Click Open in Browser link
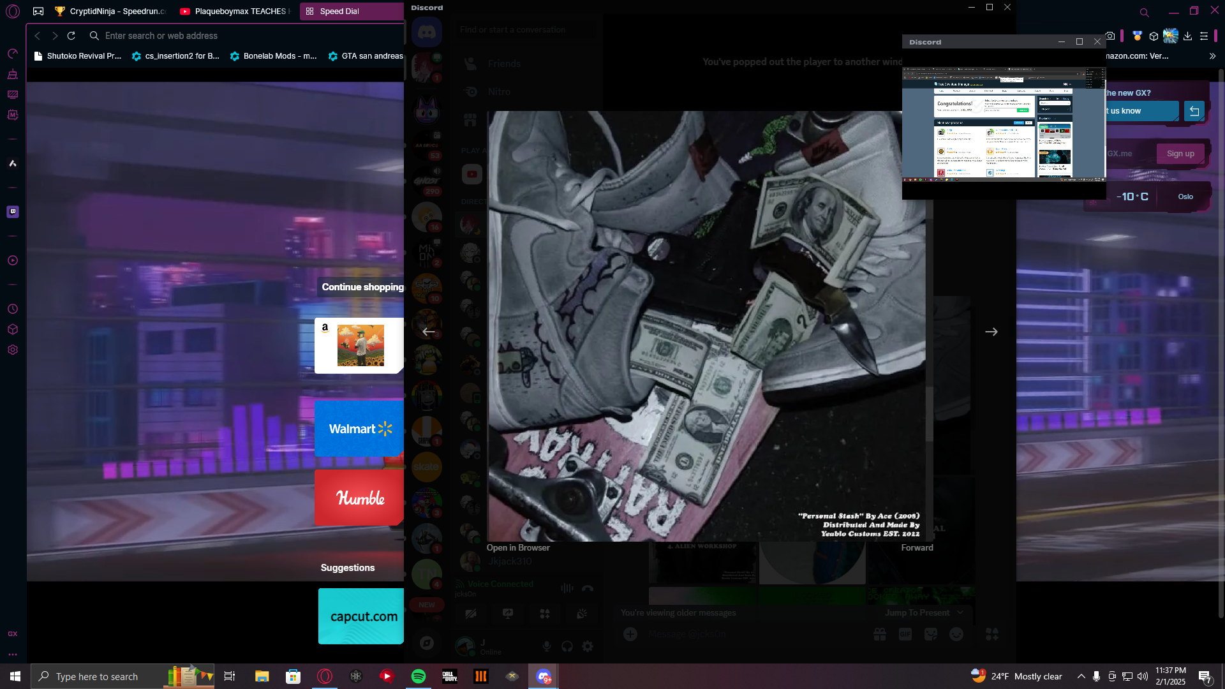The width and height of the screenshot is (1225, 689). [x=517, y=547]
